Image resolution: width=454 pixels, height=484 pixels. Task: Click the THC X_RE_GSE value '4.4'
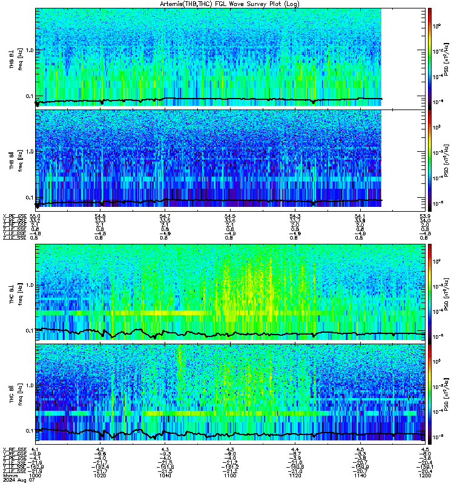point(295,450)
